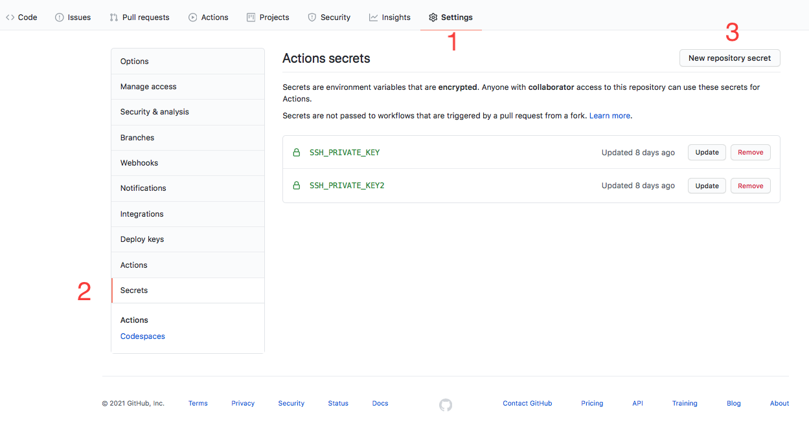The height and width of the screenshot is (436, 809).
Task: Select Manage access in sidebar
Action: [148, 87]
